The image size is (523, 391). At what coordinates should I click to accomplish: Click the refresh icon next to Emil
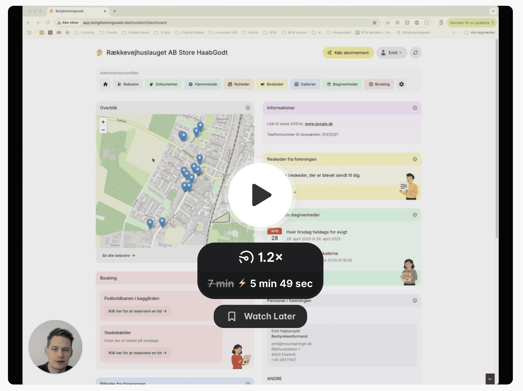click(x=415, y=53)
